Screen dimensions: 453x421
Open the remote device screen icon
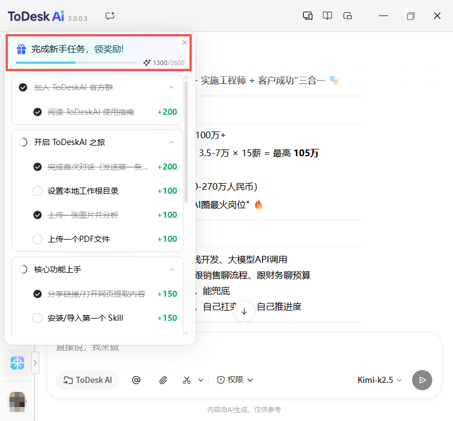[307, 16]
